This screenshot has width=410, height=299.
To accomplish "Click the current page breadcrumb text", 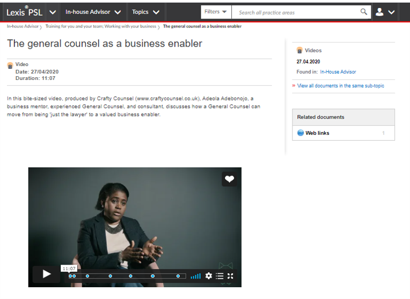I will click(202, 26).
